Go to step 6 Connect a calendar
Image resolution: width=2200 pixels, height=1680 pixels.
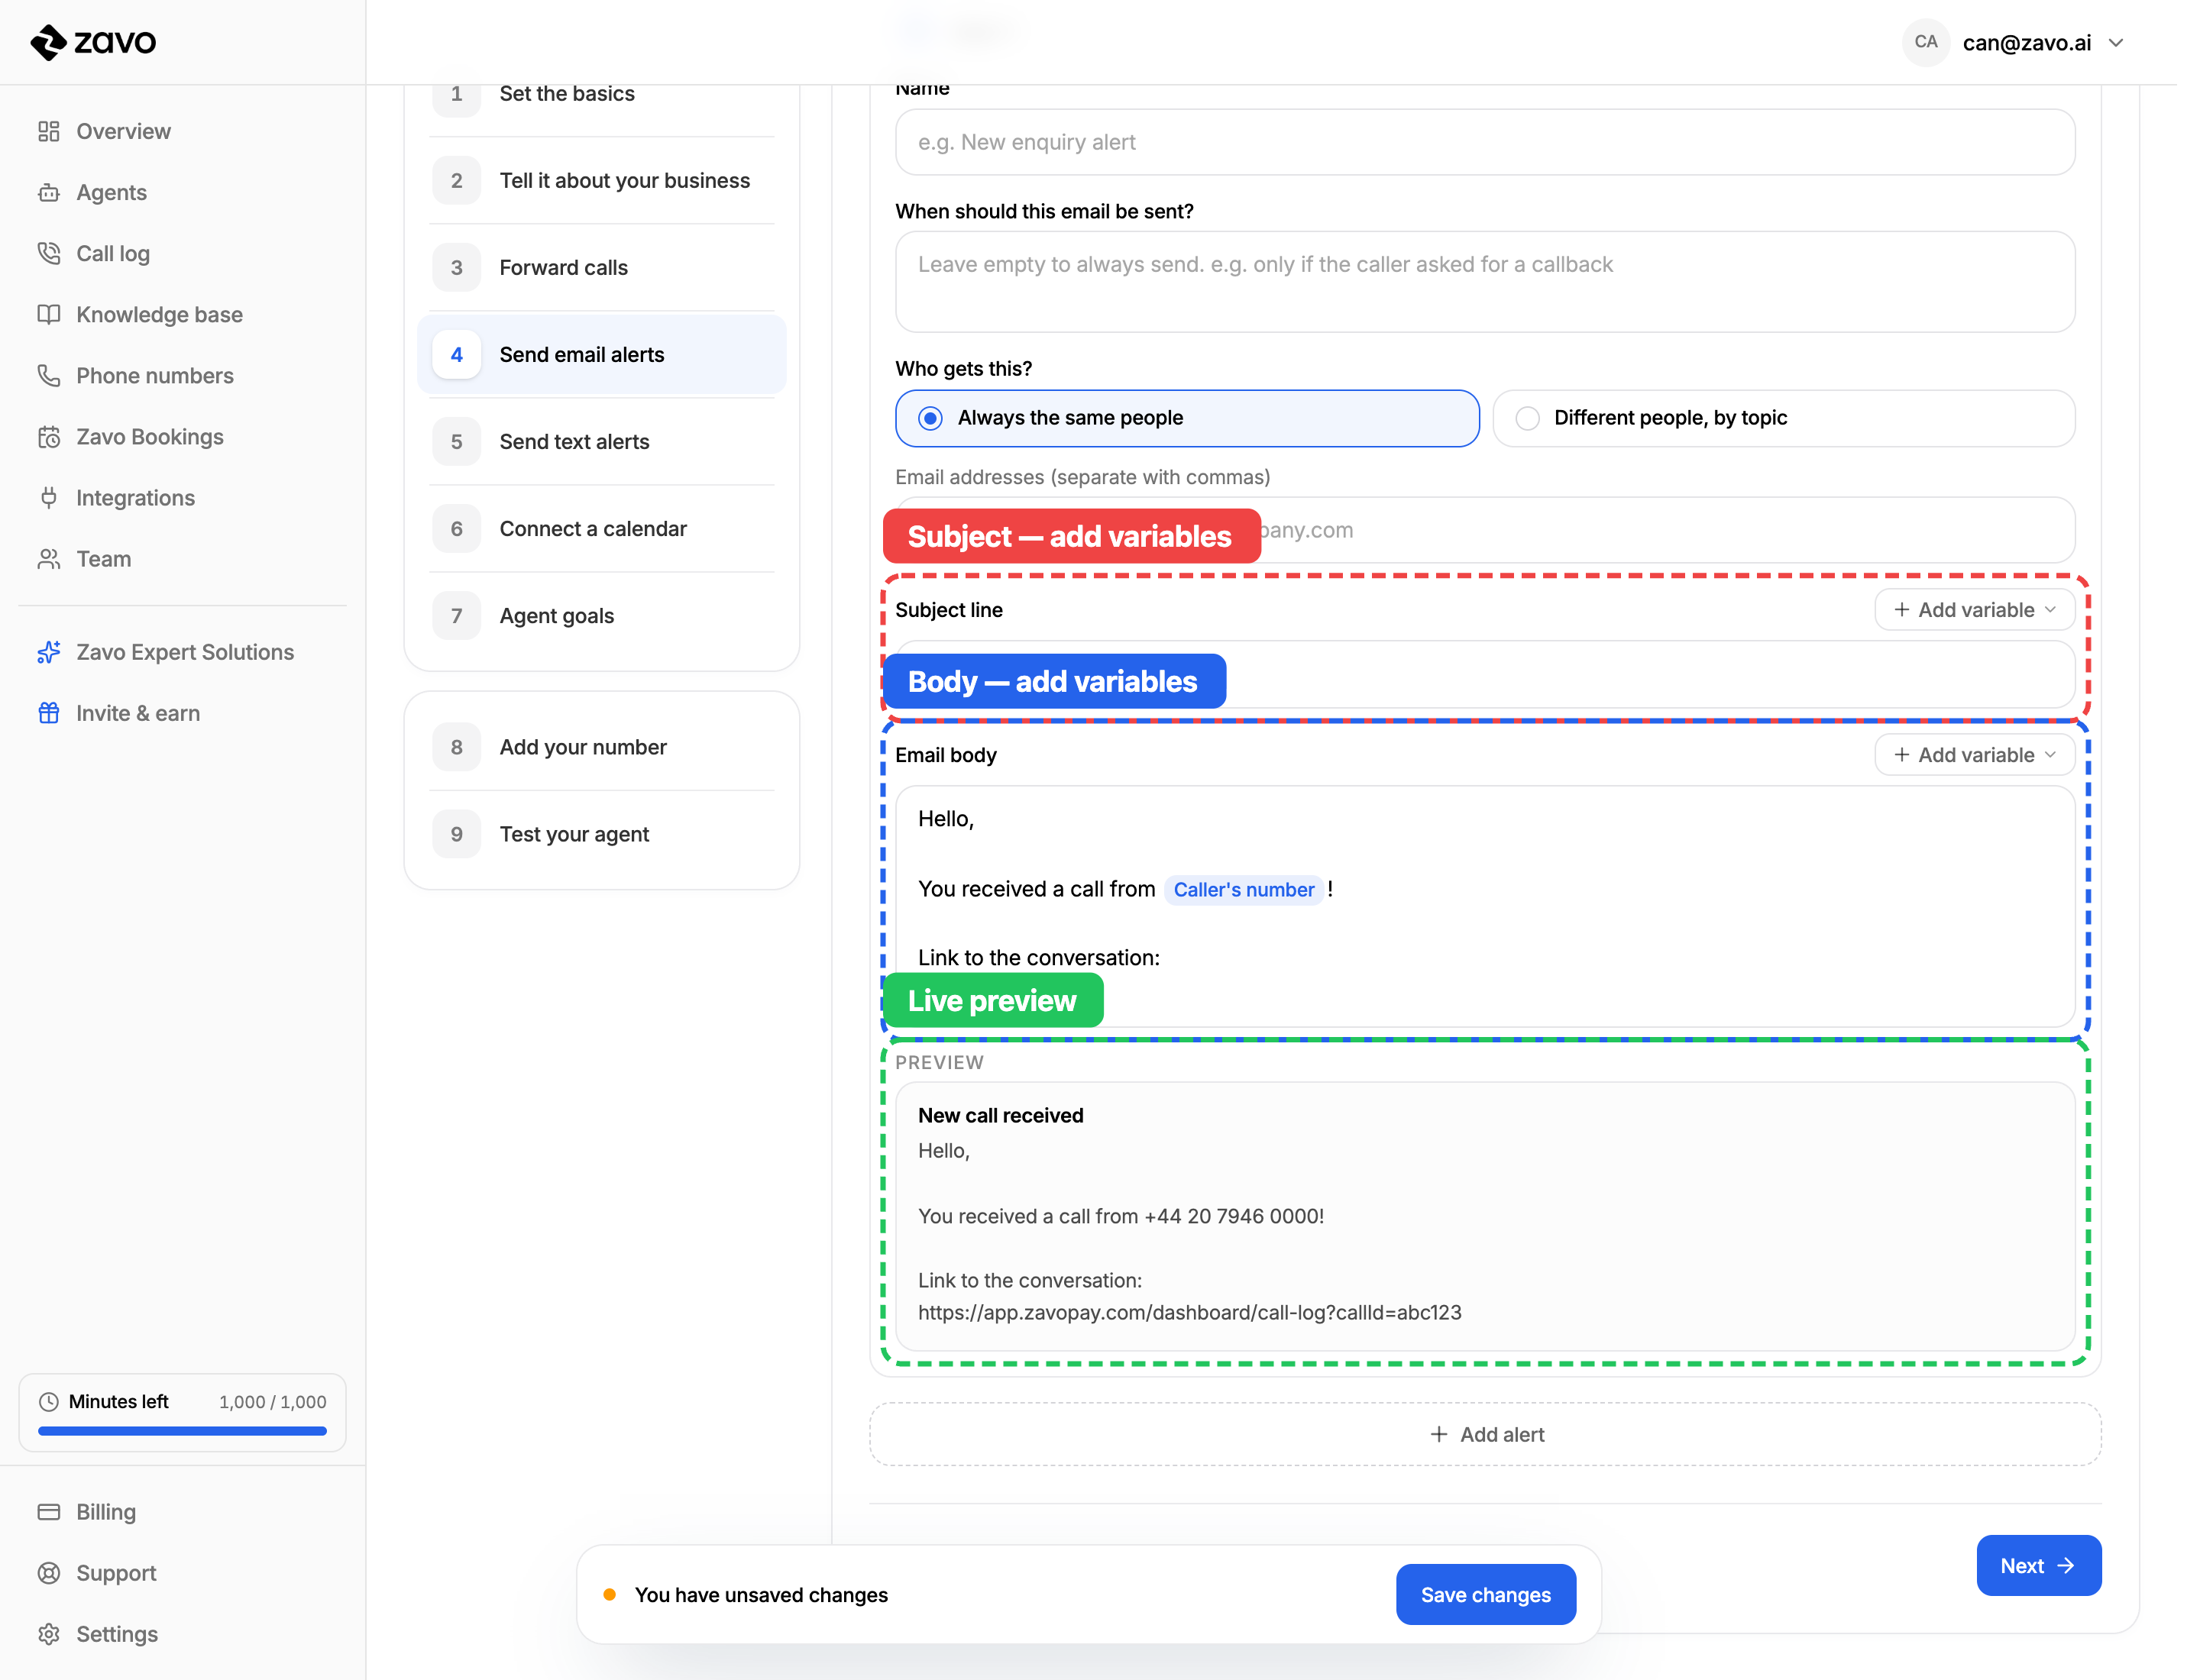[601, 529]
